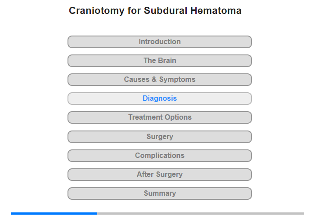315x216 pixels.
Task: Choose the Introduction menu entry at top
Action: 159,42
